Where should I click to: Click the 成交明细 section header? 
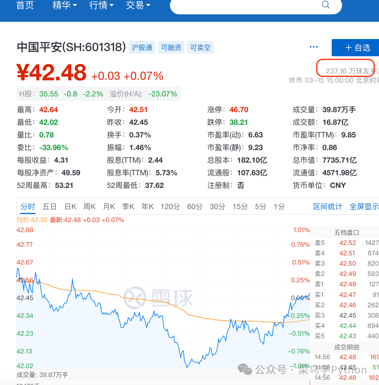347,347
